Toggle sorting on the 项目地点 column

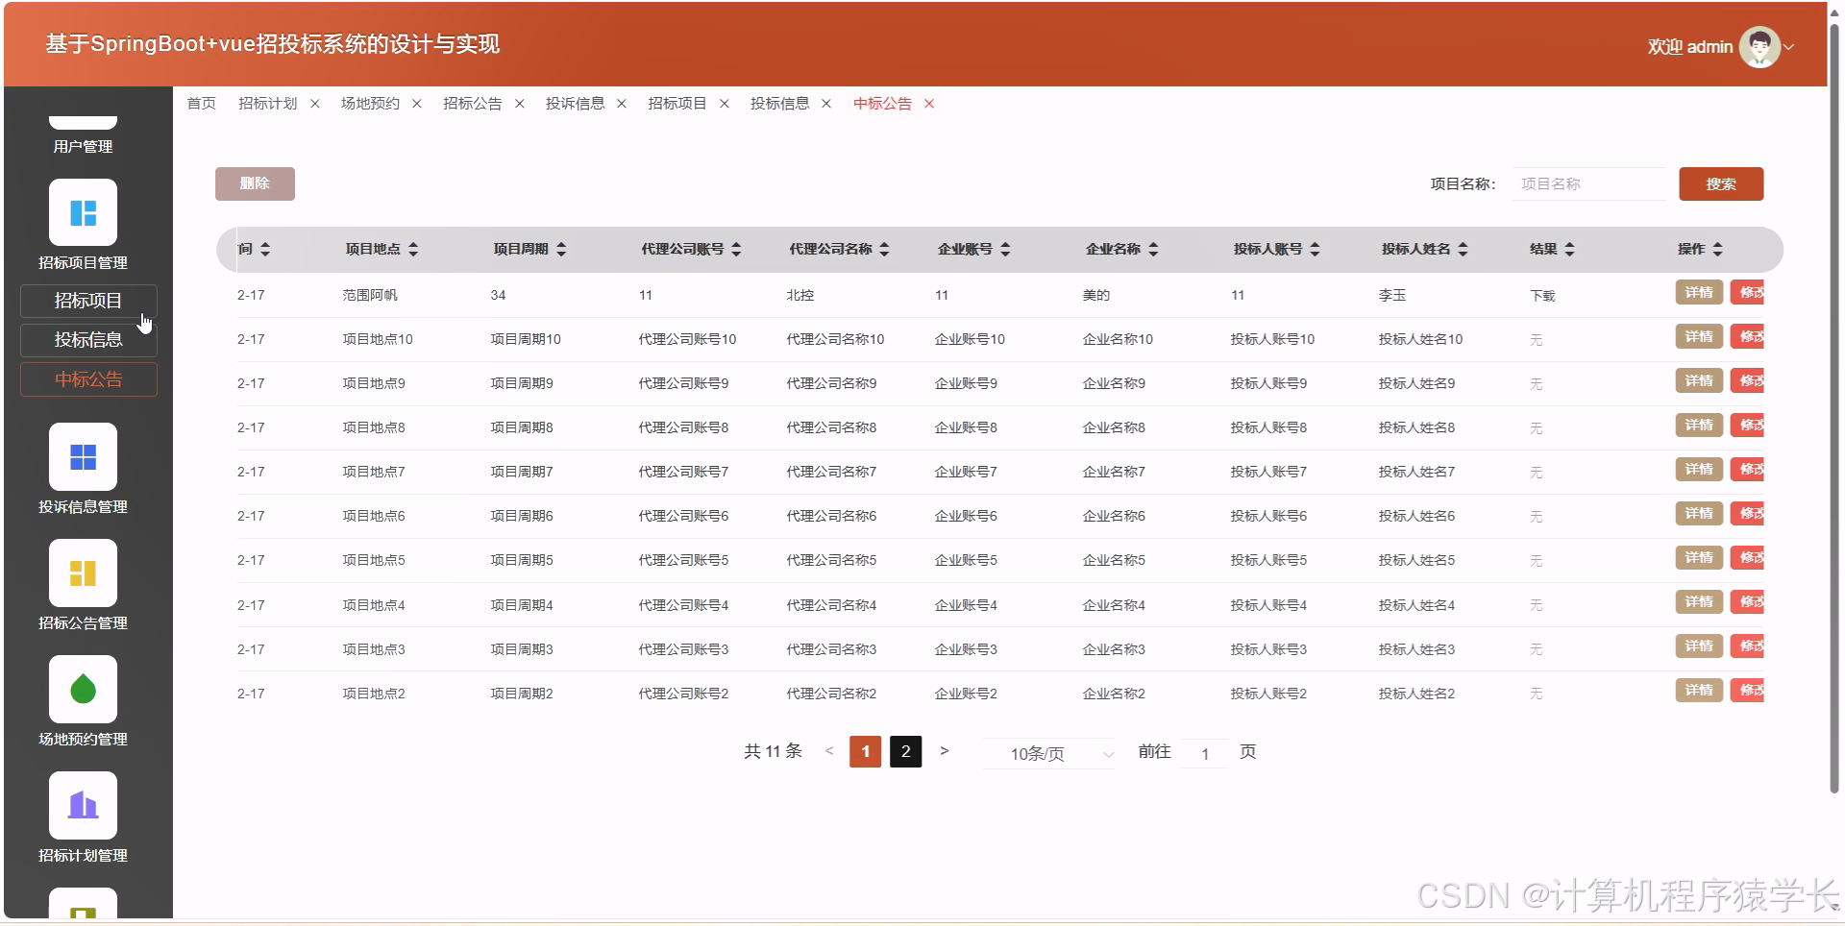[x=412, y=249]
